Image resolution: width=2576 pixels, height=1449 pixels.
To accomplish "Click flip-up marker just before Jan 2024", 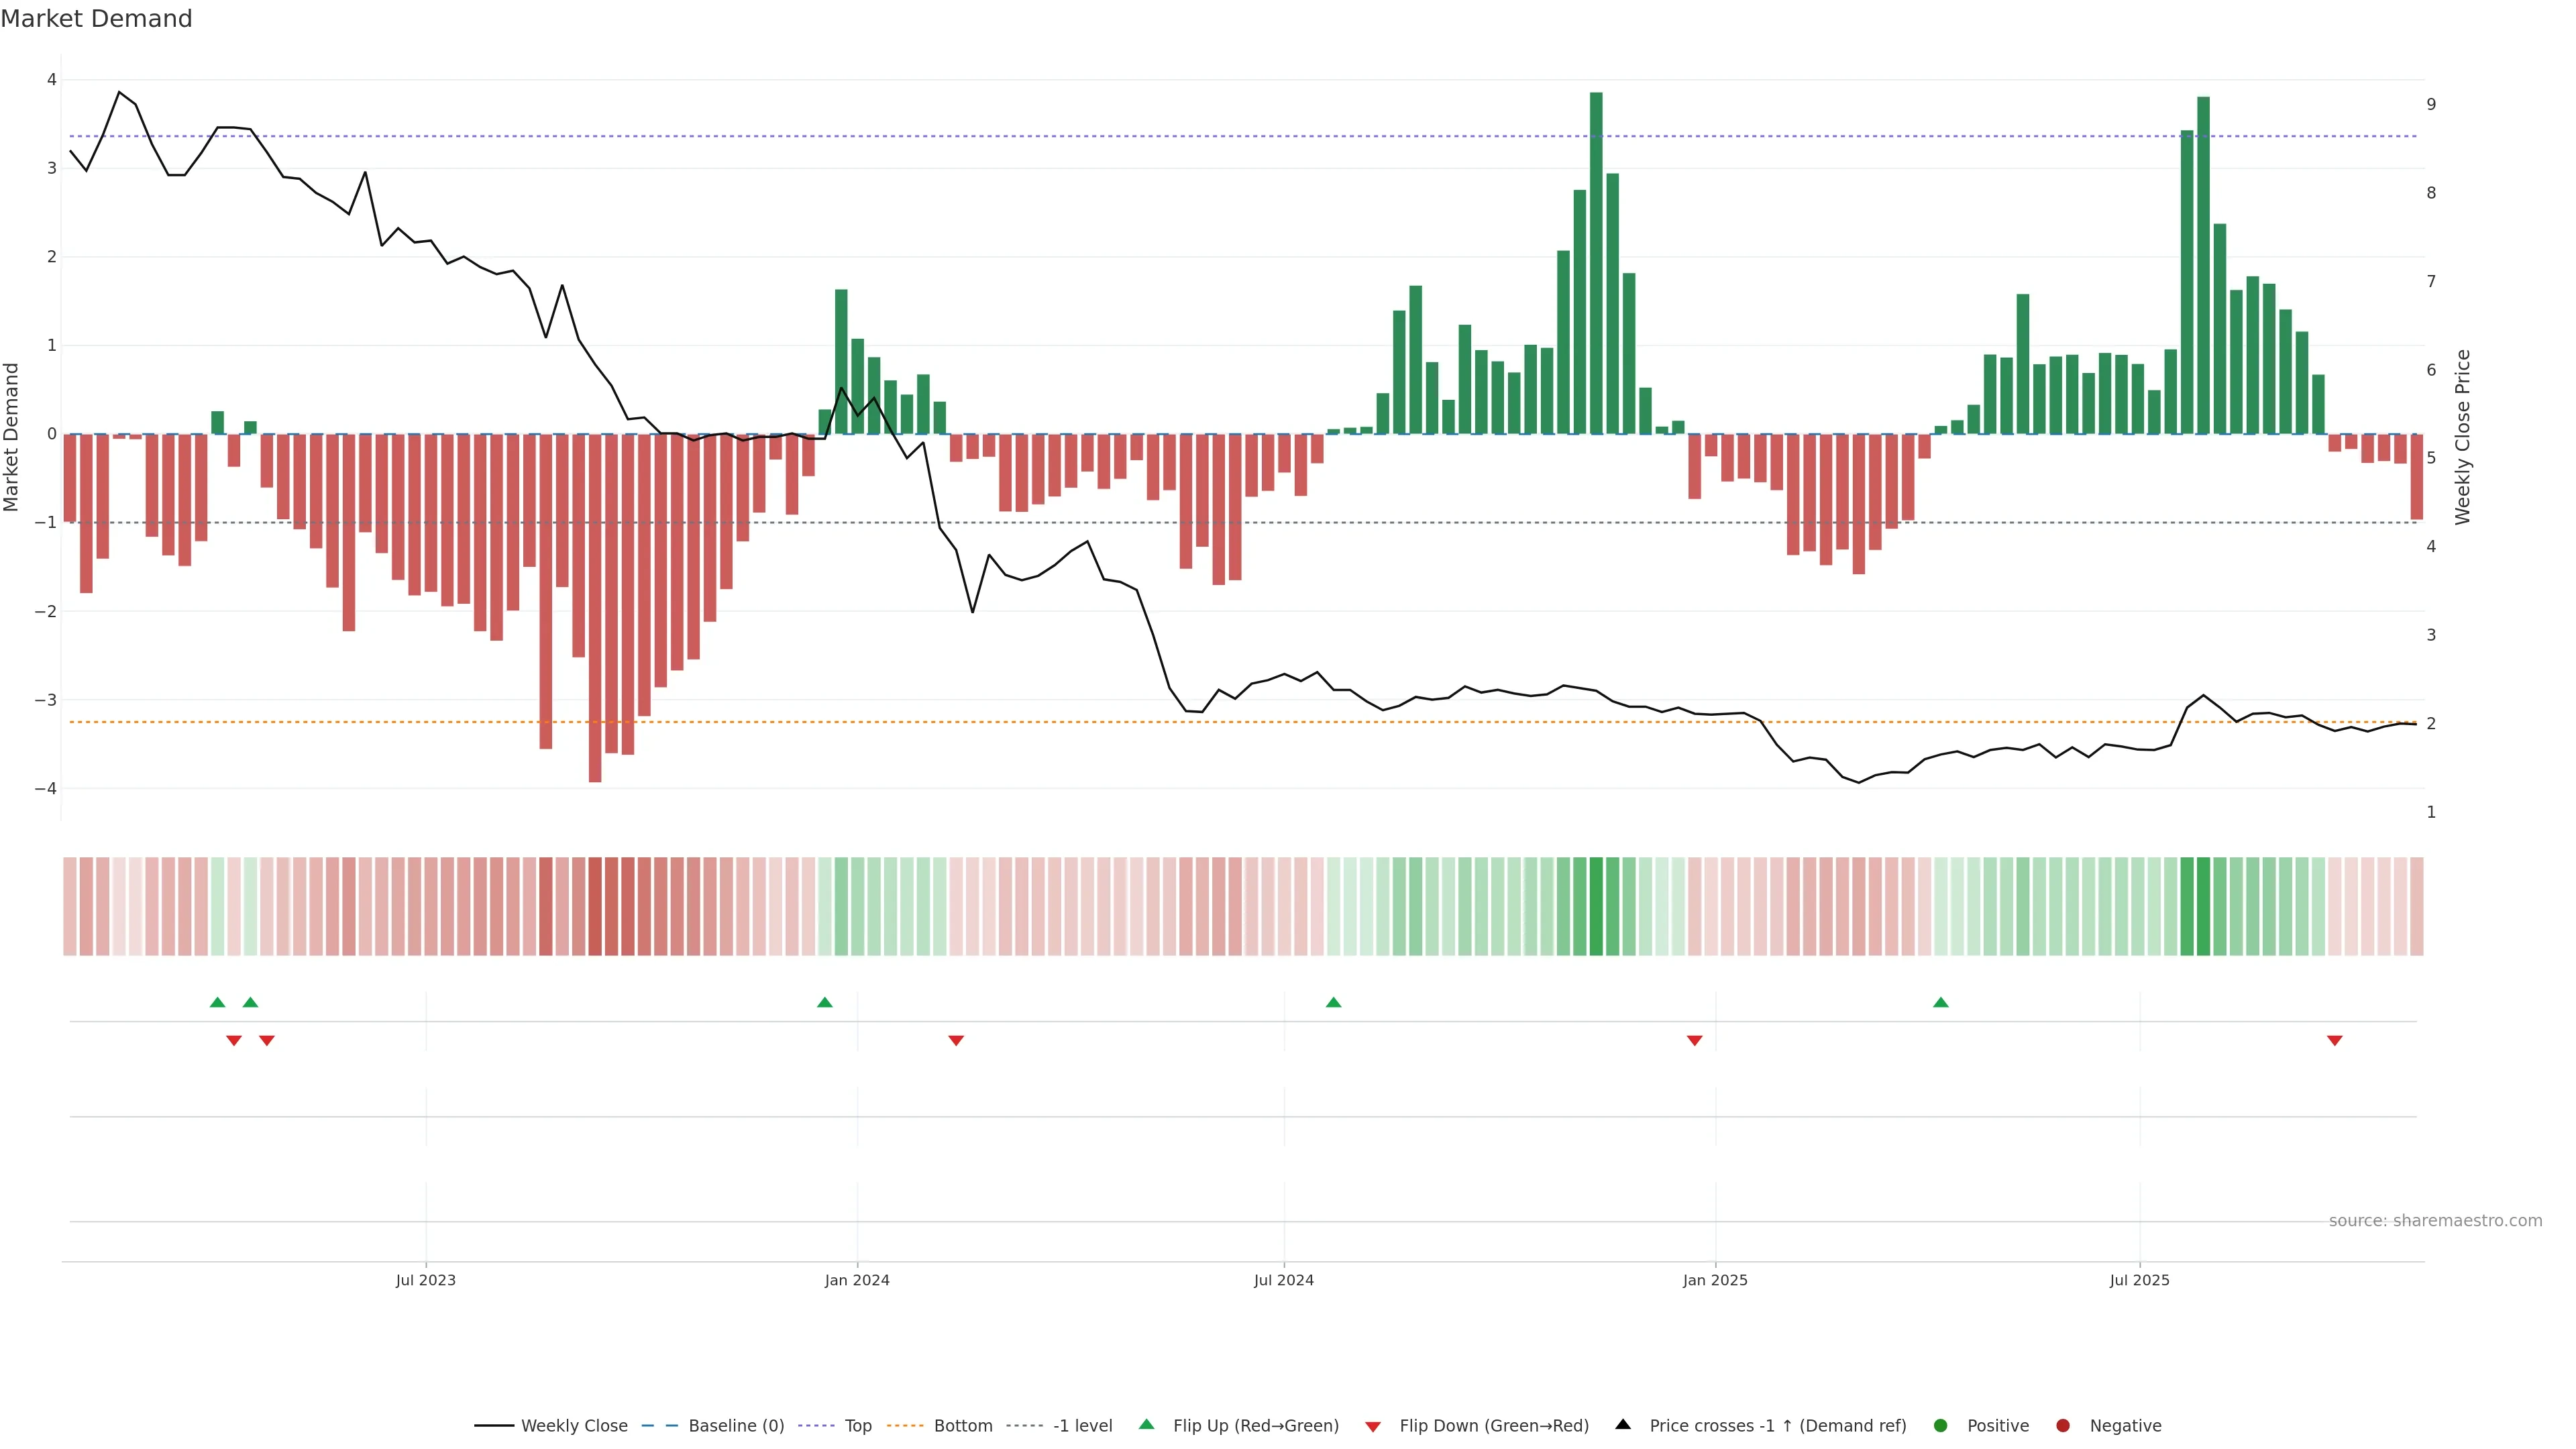I will click(x=825, y=1002).
